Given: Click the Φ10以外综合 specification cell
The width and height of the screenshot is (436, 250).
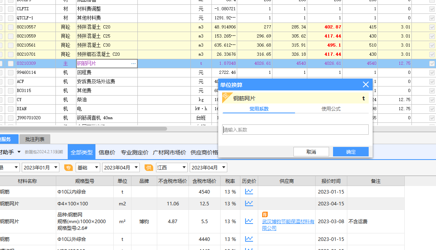Looking at the screenshot, I should (x=84, y=239).
